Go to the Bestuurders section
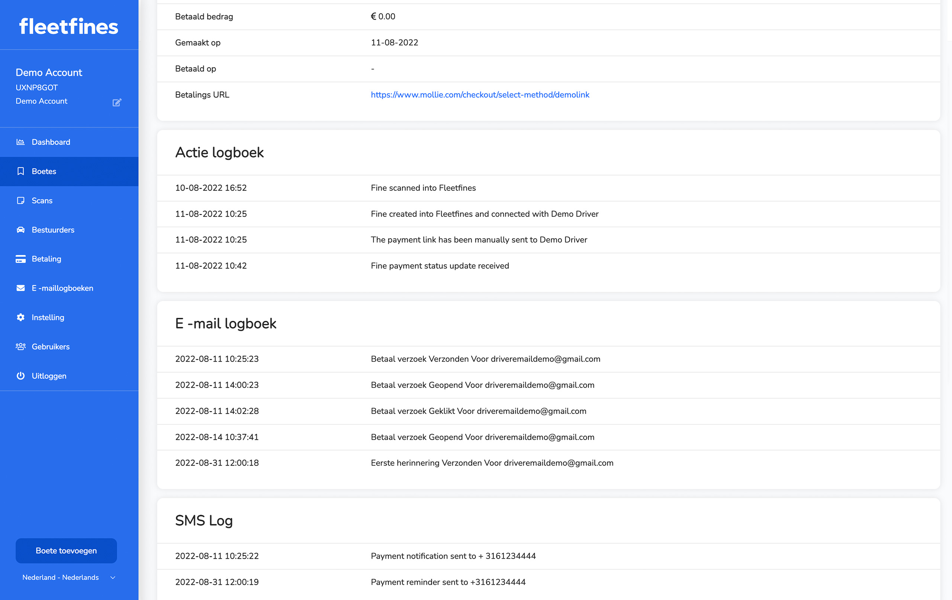 pyautogui.click(x=69, y=230)
